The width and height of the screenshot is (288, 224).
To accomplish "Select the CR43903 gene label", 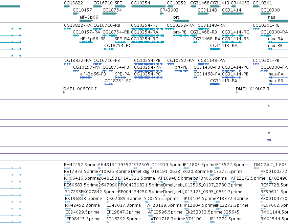I will (169, 10).
